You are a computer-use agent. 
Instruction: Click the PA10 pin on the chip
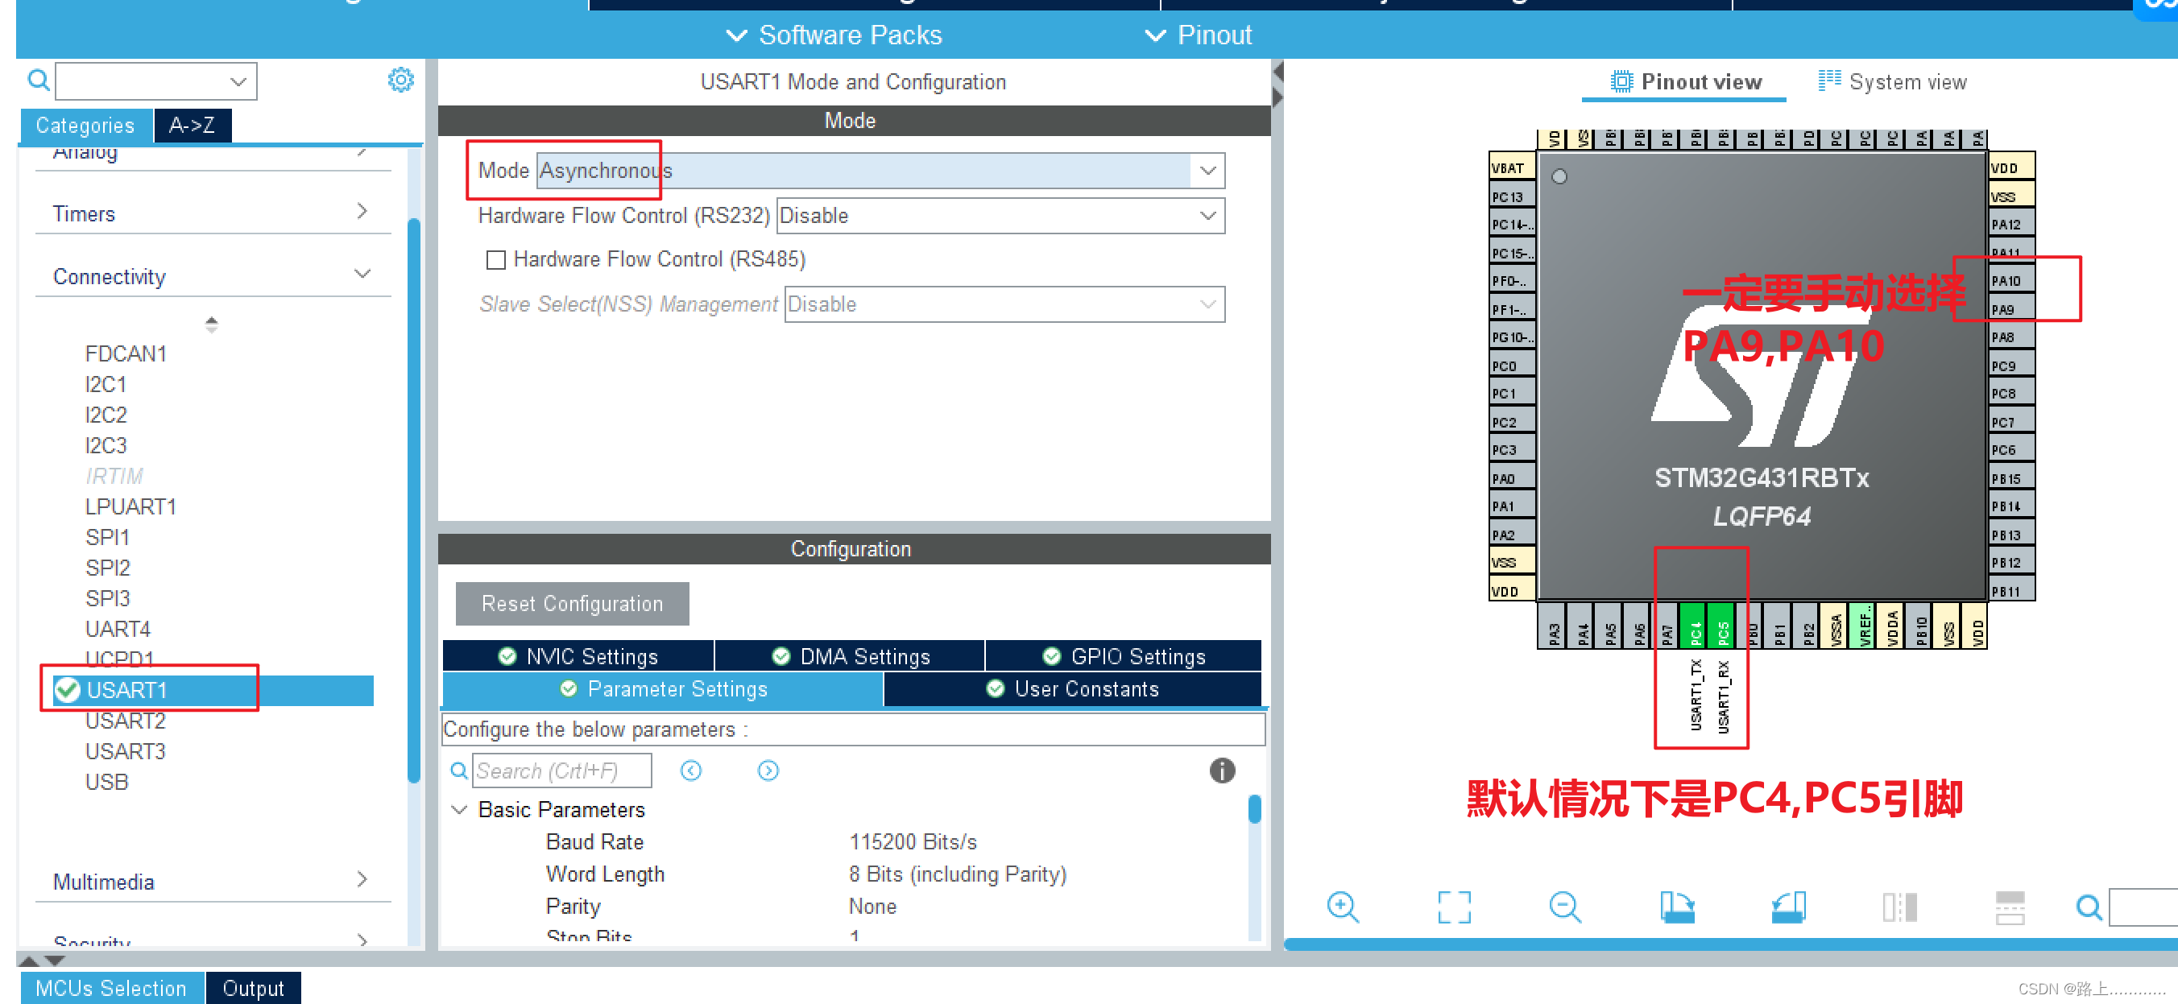[2011, 280]
